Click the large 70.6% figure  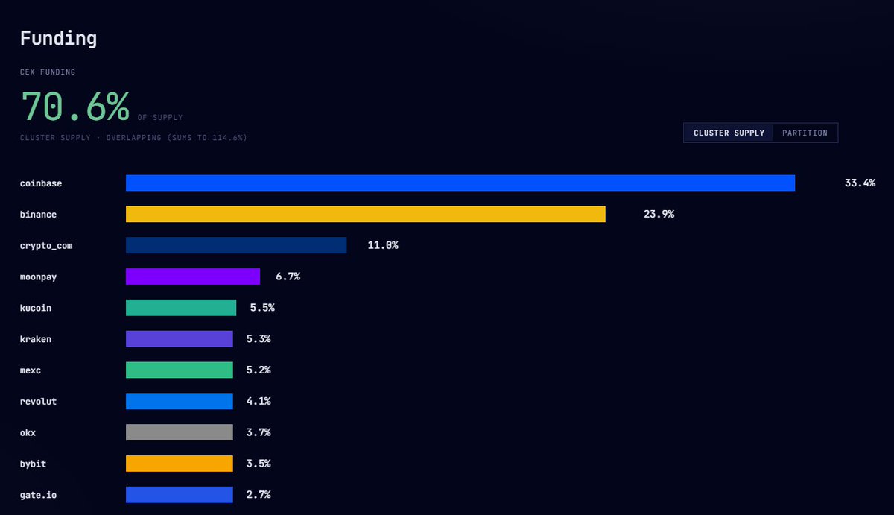74,107
